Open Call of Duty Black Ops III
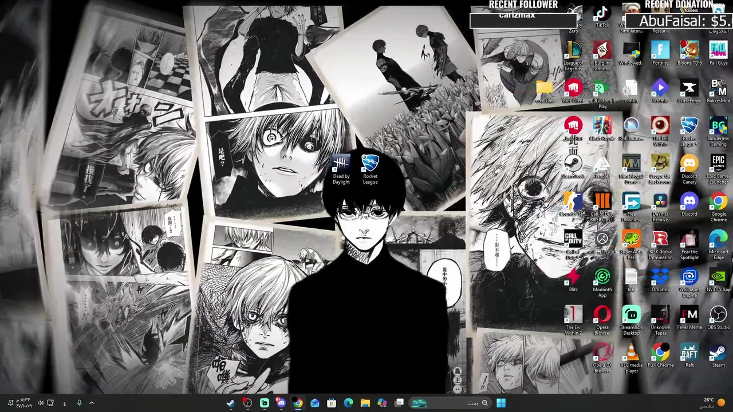 pyautogui.click(x=602, y=207)
